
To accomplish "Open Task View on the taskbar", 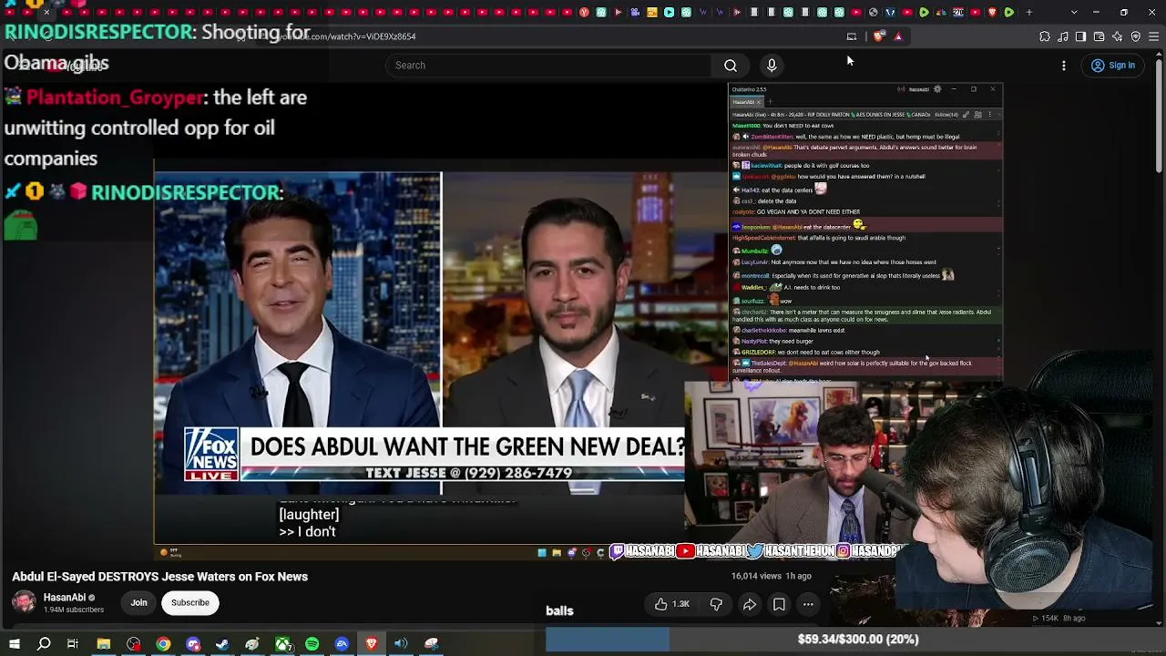I will (x=73, y=644).
